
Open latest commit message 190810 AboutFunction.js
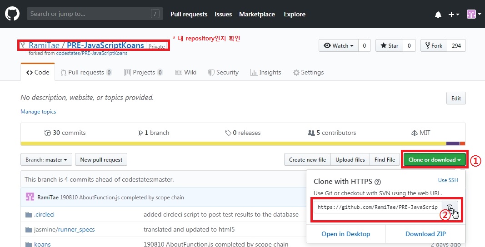(122, 197)
